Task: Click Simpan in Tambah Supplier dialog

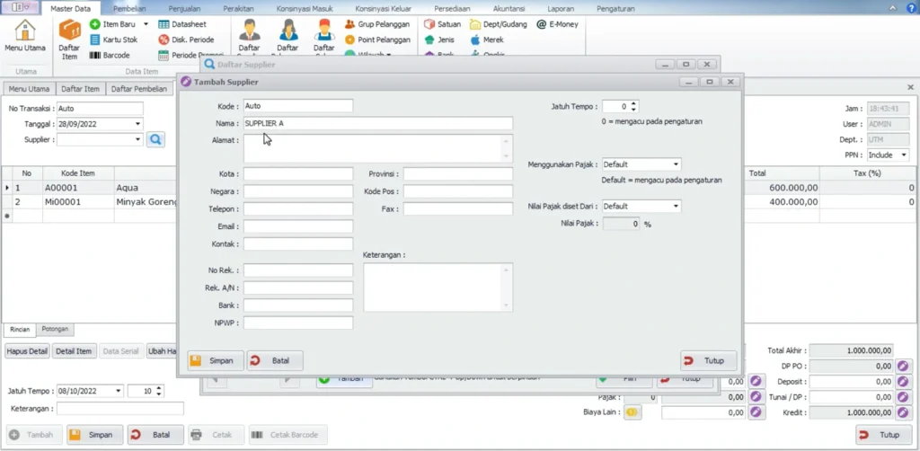Action: [x=214, y=360]
